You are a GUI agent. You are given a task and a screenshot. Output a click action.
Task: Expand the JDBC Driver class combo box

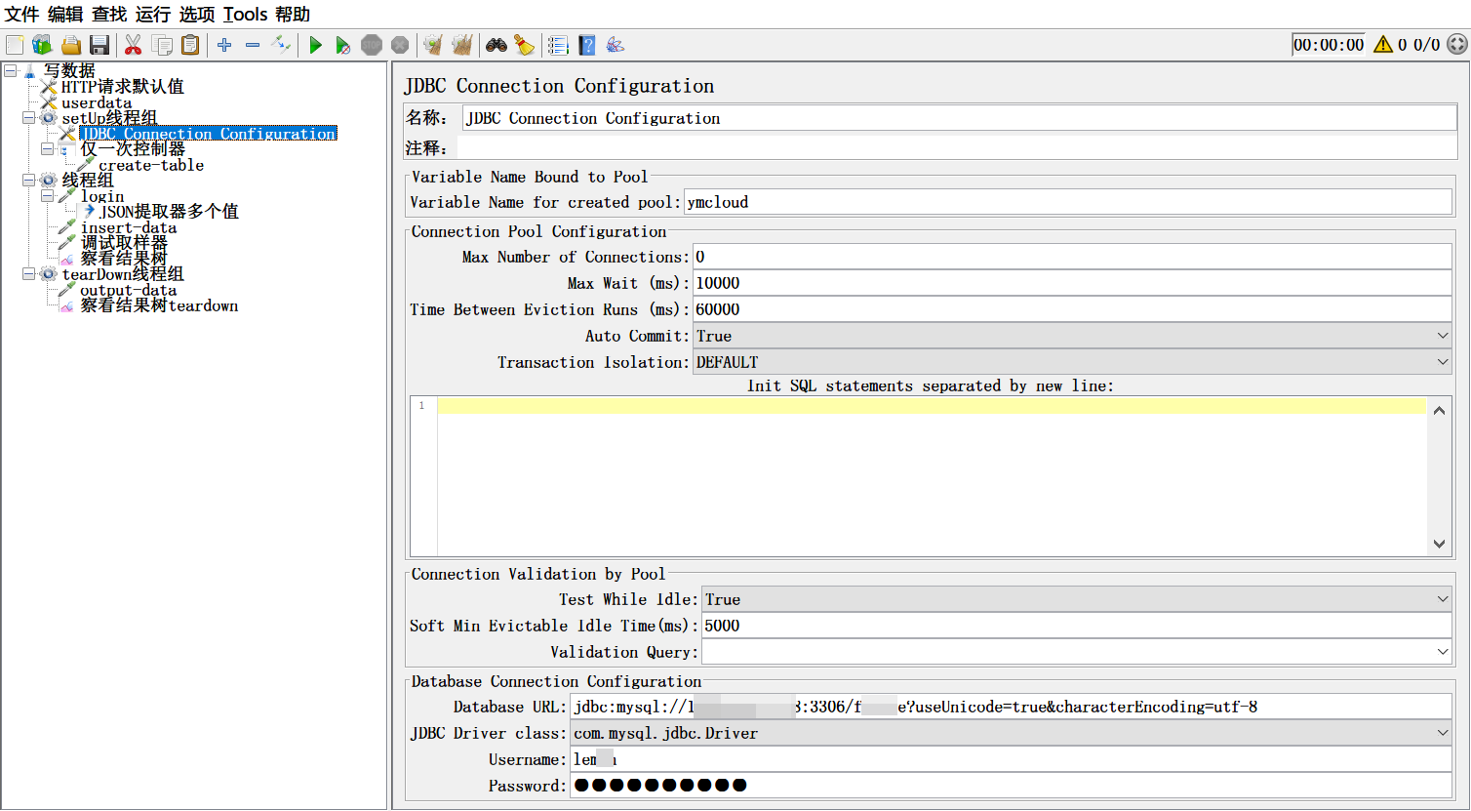pyautogui.click(x=1442, y=733)
